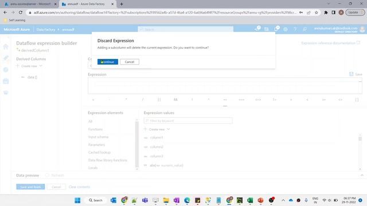Select Locals in Expression elements
Viewport: 367px width, 206px height.
(93, 168)
